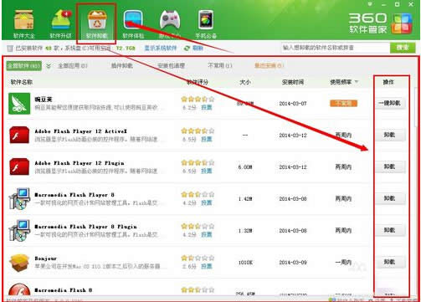Open the 软件体检 checkup icon
The height and width of the screenshot is (302, 421).
click(133, 20)
